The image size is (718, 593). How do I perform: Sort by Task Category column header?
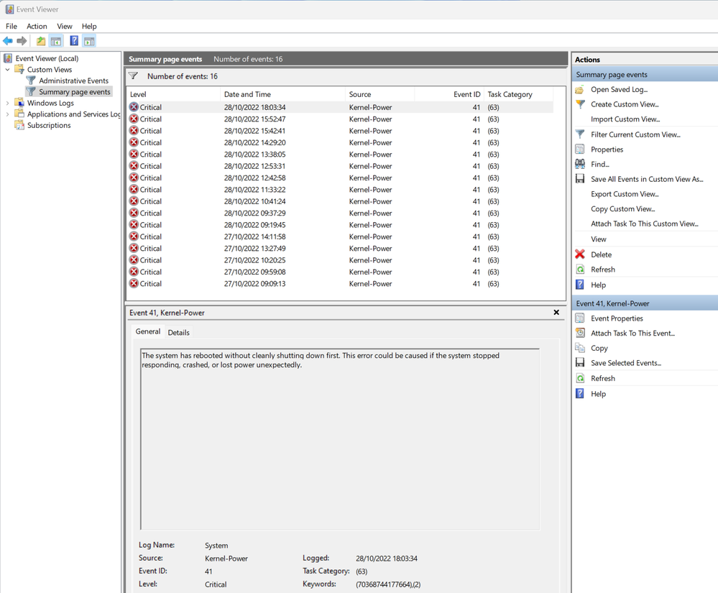(x=519, y=94)
